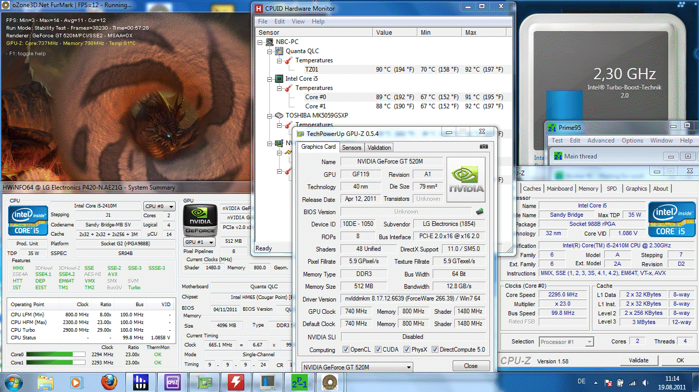This screenshot has height=392, width=699.
Task: Collapse the Quanta QLC node
Action: click(270, 51)
